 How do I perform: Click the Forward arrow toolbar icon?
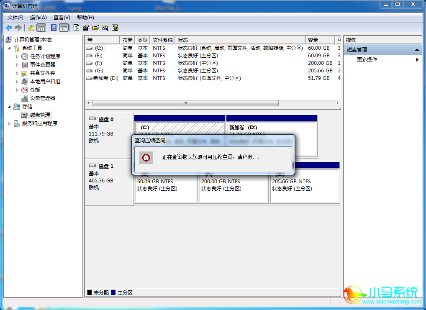pos(18,28)
